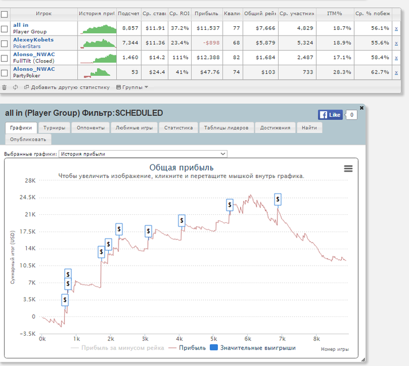Click the refresh icon below the table
409x366 pixels.
pyautogui.click(x=15, y=88)
